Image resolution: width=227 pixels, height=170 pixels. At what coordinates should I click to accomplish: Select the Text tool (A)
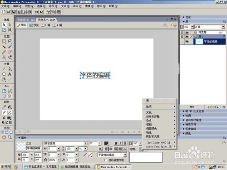(10, 74)
